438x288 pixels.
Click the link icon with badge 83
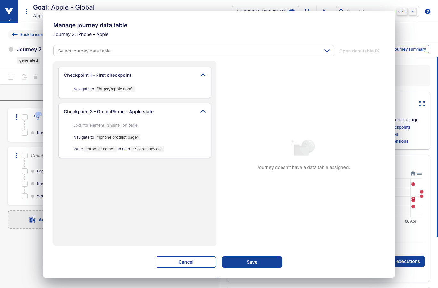37,117
